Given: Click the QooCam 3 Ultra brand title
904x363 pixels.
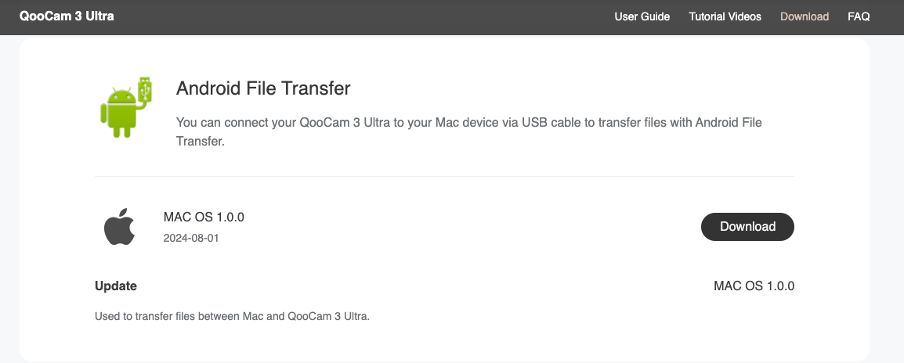Looking at the screenshot, I should point(67,16).
